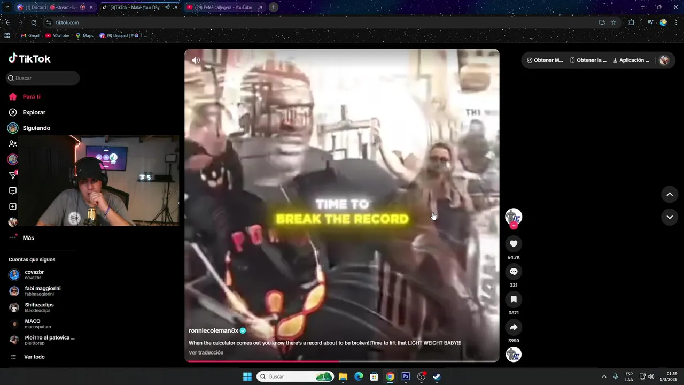Open the Windows Start menu
Screen dimensions: 684x385
tap(247, 376)
